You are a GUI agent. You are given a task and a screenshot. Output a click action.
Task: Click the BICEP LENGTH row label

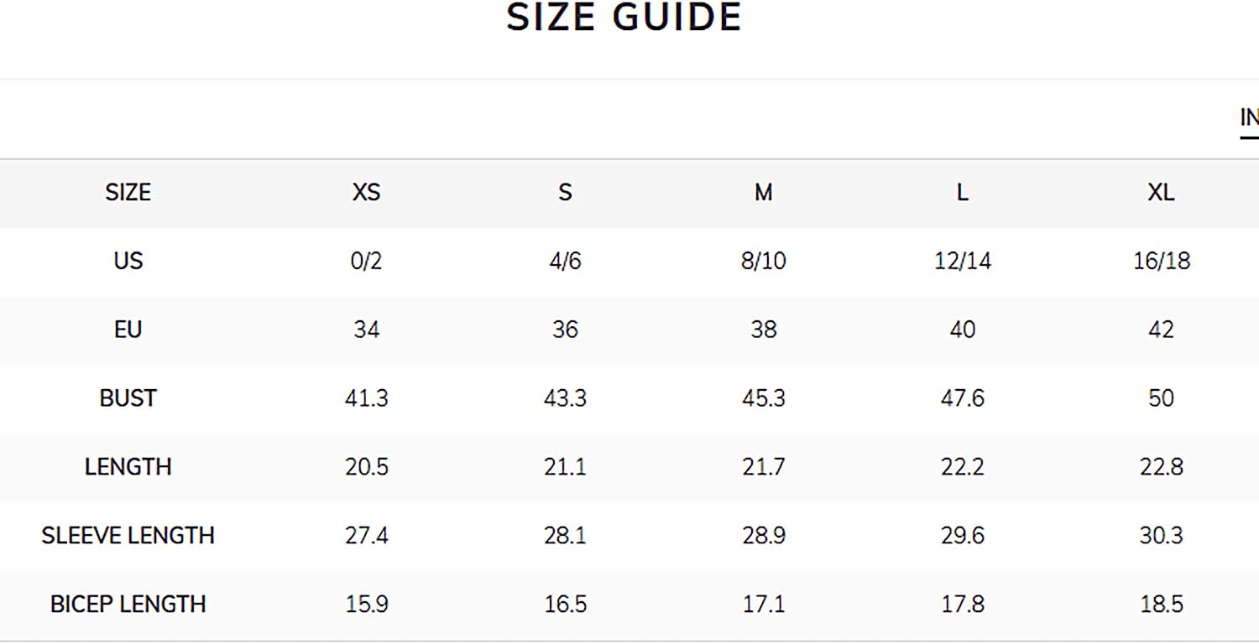click(128, 605)
